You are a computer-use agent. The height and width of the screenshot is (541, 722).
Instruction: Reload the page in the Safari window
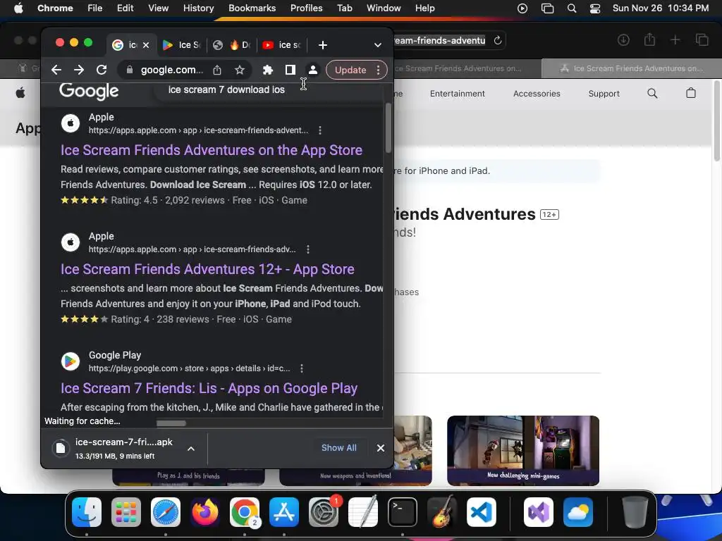(497, 40)
